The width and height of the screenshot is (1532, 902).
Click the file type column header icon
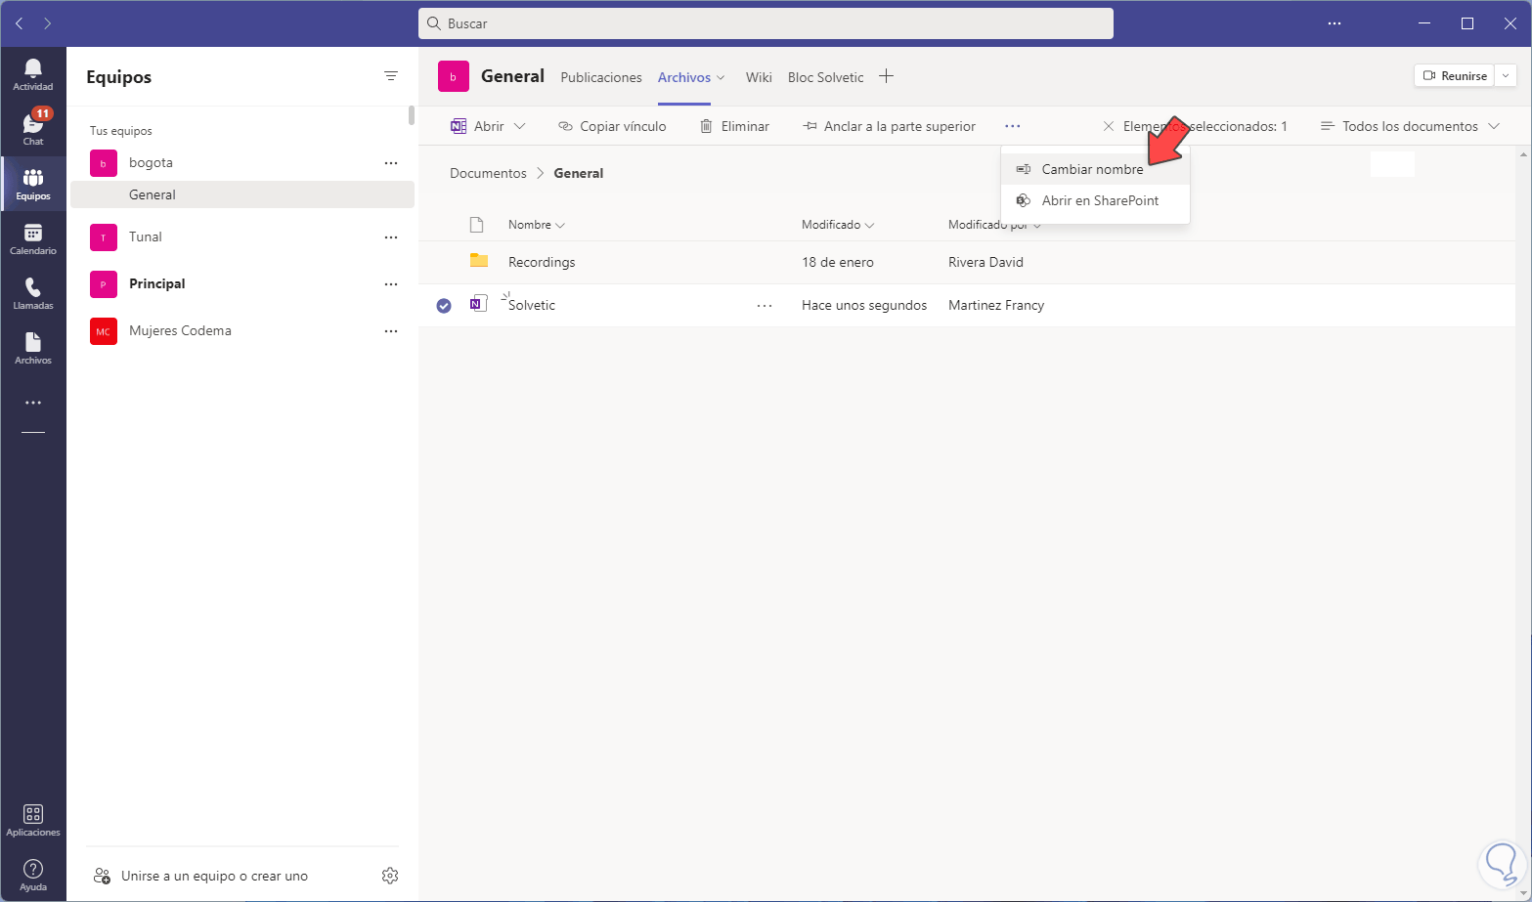pos(476,225)
